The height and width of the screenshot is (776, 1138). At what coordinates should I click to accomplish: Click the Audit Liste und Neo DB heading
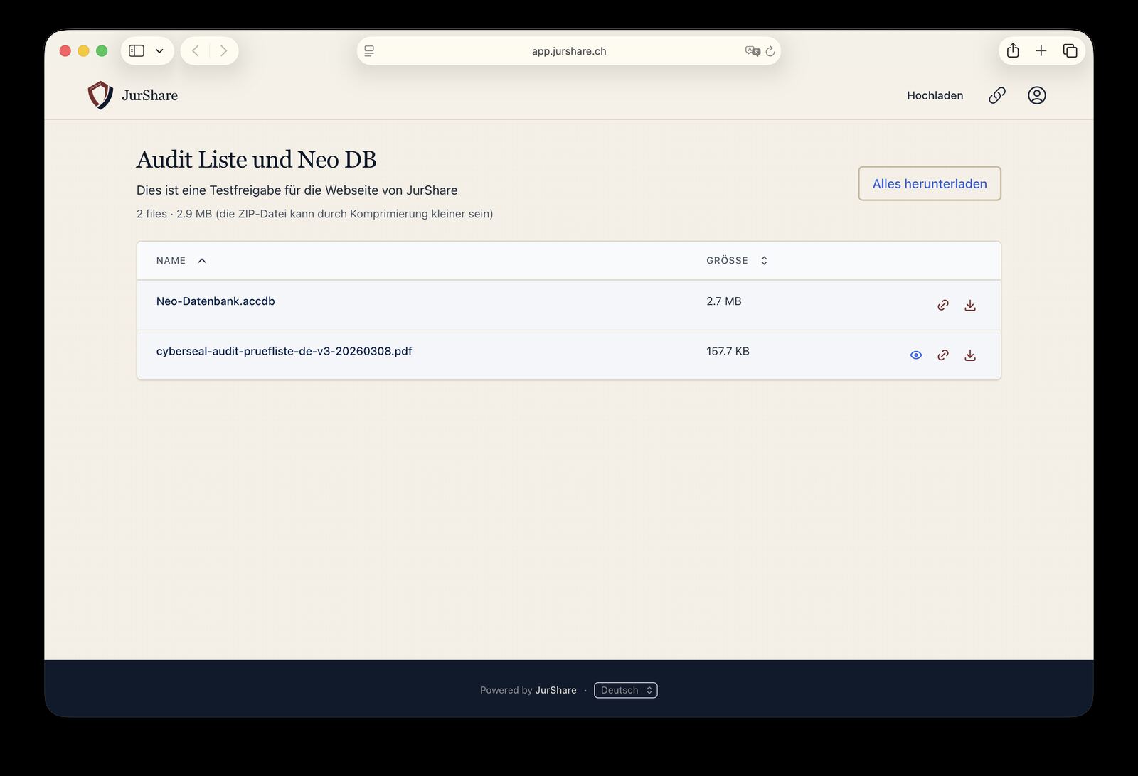point(256,159)
